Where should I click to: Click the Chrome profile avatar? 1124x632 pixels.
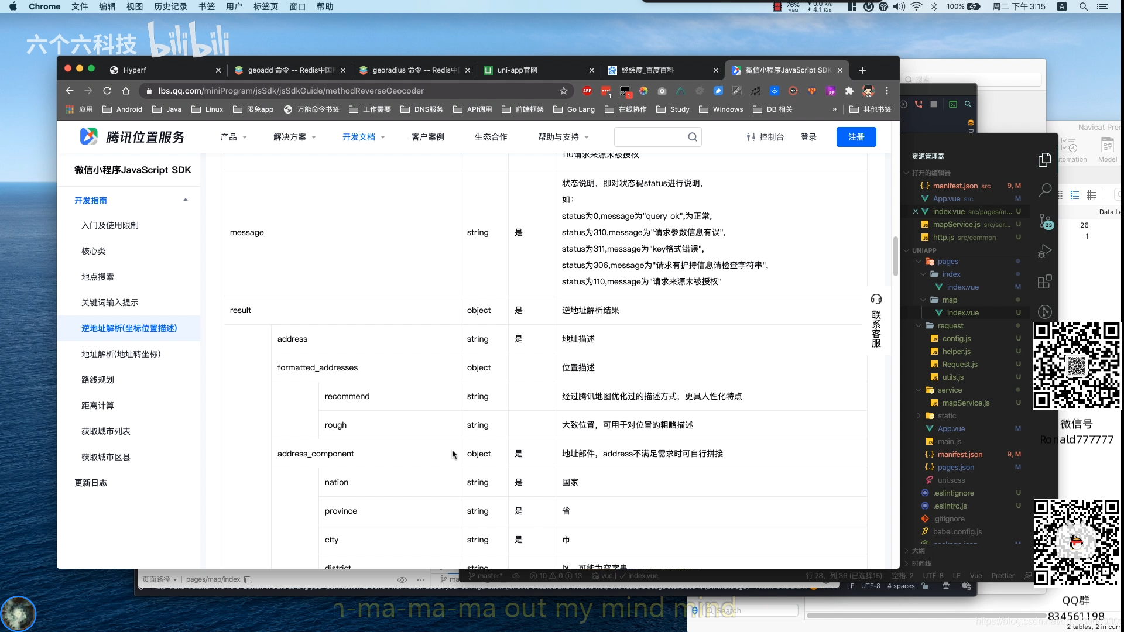click(868, 91)
